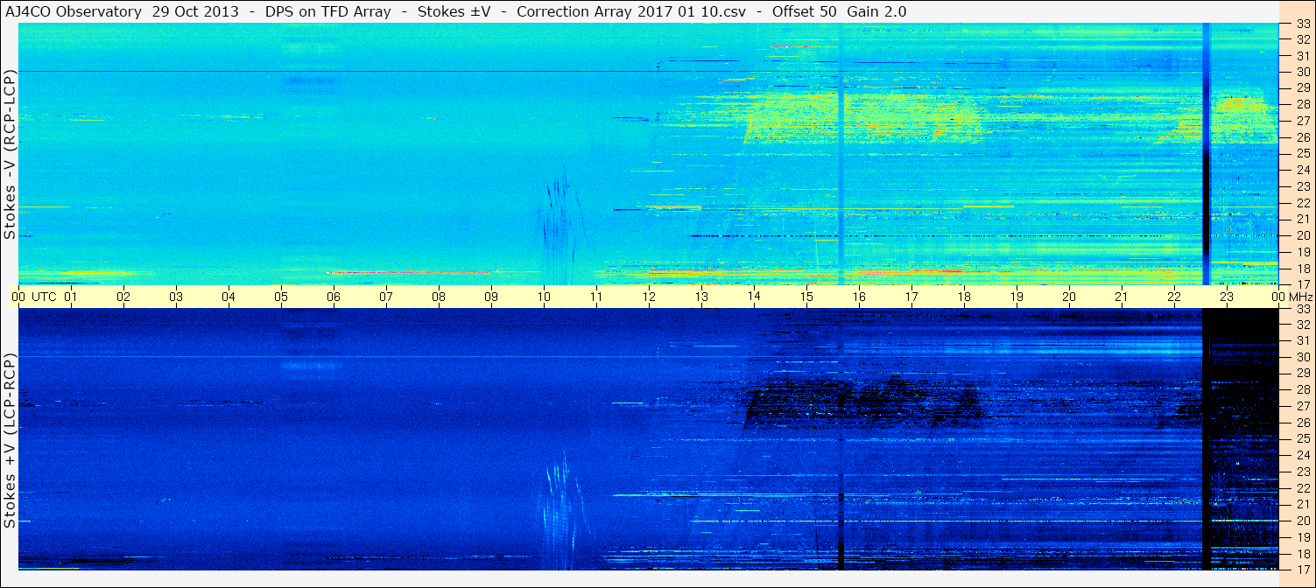Click the 33 MHz label on lower panel scale

[1302, 309]
